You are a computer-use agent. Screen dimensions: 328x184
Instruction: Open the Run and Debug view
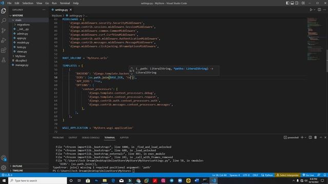tap(4, 40)
